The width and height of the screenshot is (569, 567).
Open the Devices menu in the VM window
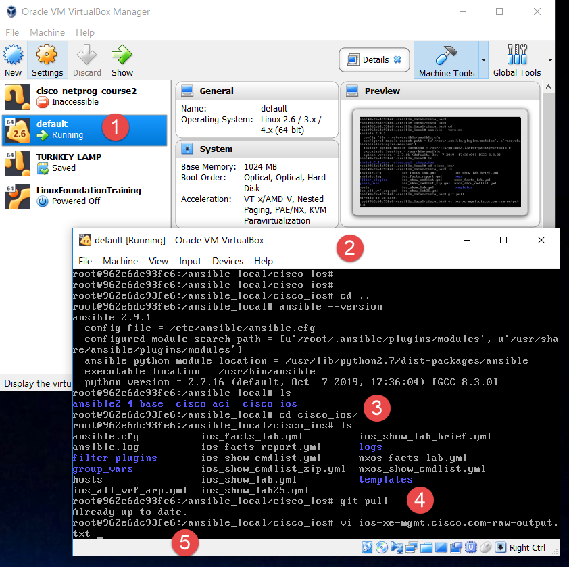(x=228, y=261)
